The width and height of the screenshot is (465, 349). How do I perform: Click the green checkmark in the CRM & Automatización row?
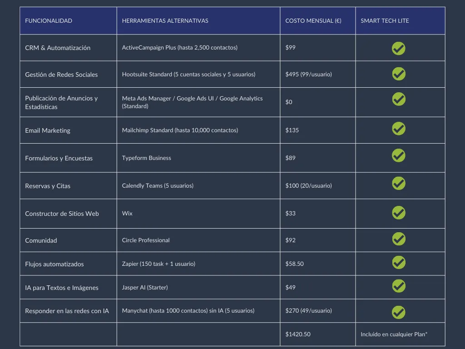[399, 48]
